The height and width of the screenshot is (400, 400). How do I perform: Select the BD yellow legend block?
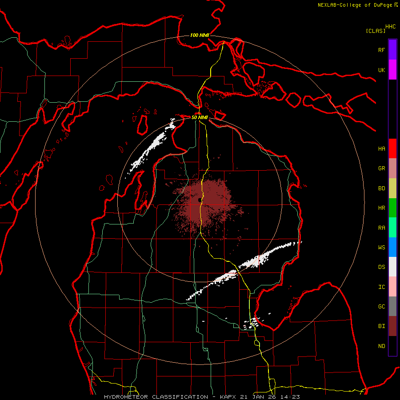(392, 188)
